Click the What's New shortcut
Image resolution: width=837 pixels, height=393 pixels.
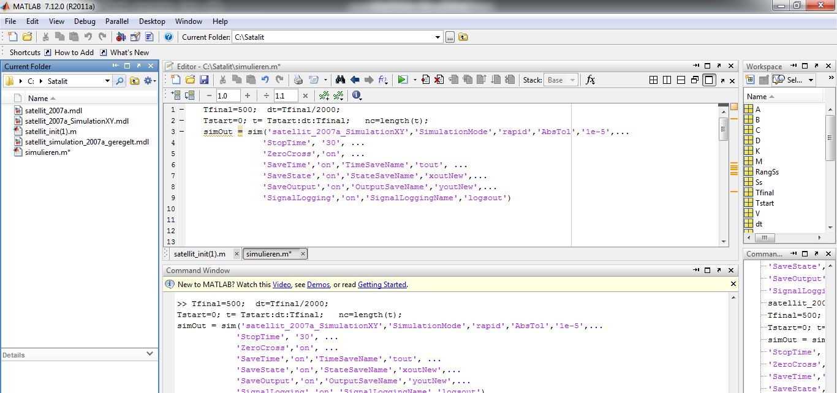129,53
